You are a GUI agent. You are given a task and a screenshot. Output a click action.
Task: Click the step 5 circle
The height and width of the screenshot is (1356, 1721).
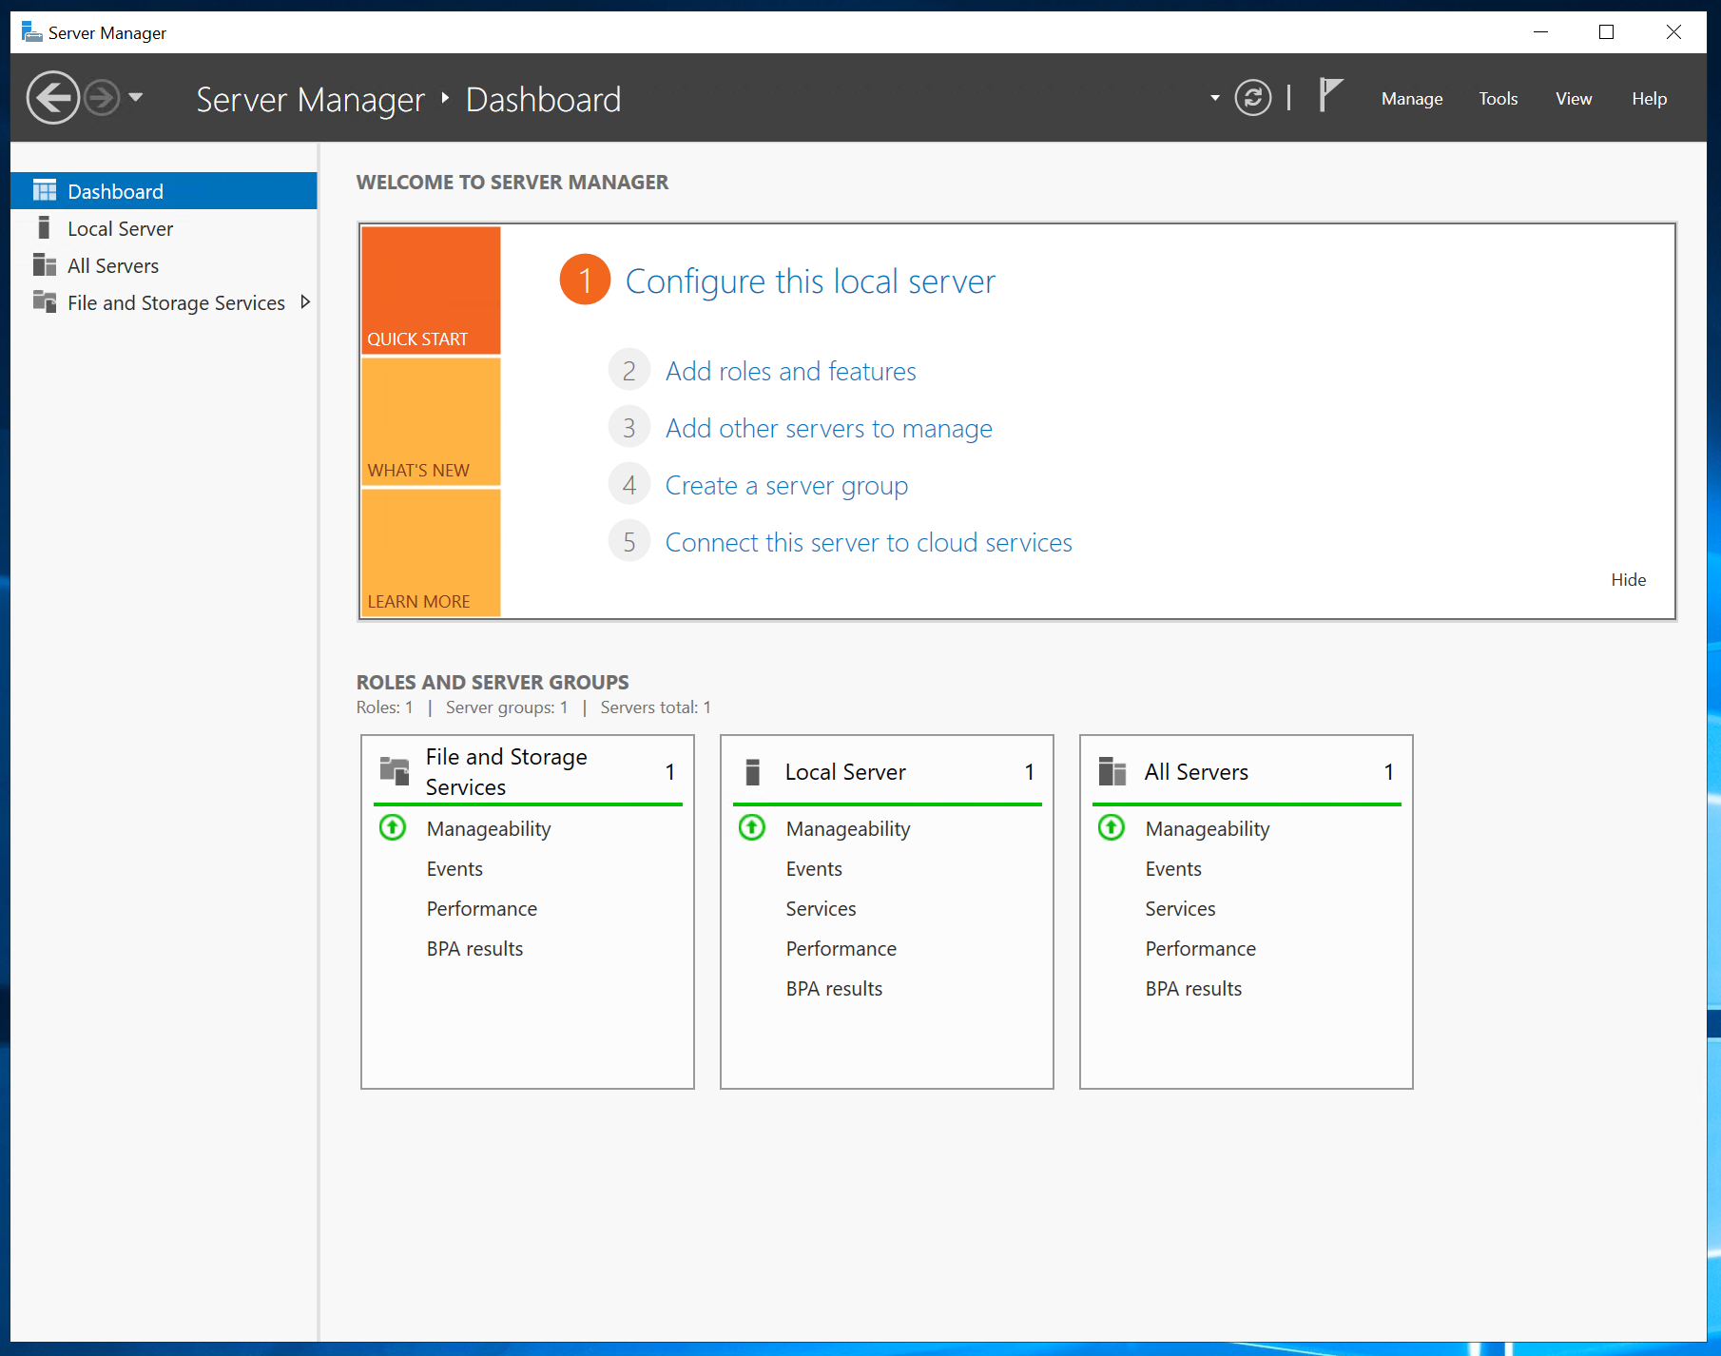click(x=628, y=542)
